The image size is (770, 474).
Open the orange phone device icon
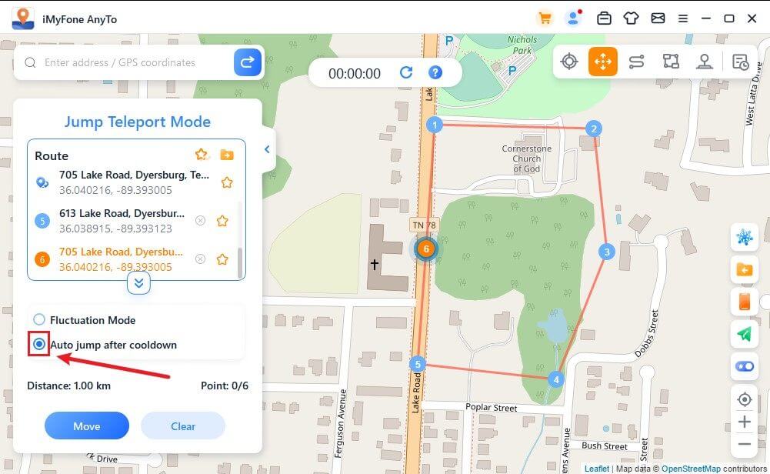745,302
